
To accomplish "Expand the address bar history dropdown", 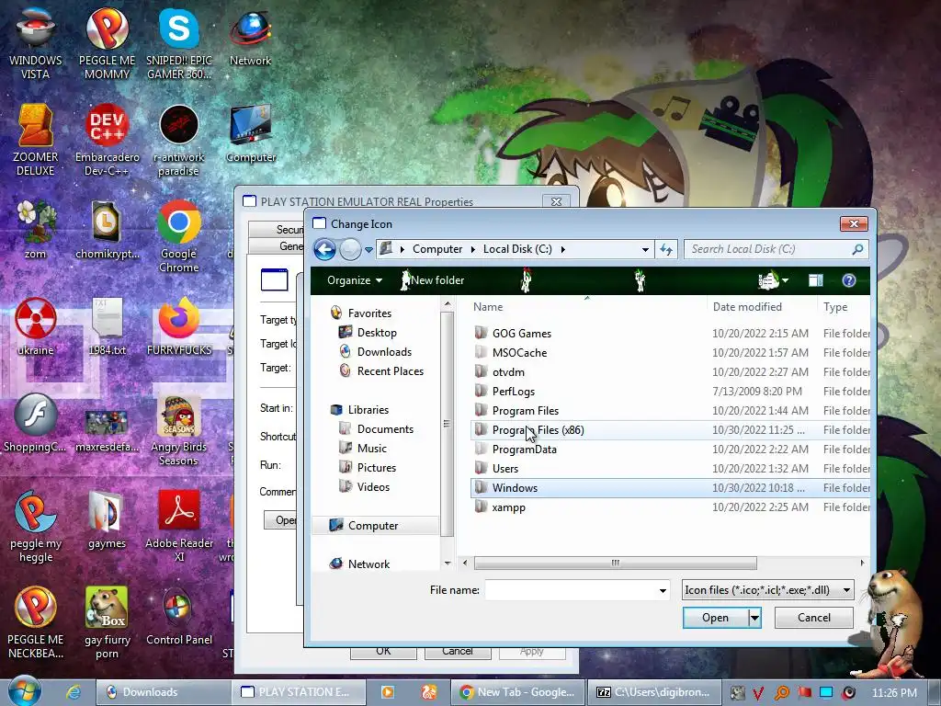I will coord(645,249).
